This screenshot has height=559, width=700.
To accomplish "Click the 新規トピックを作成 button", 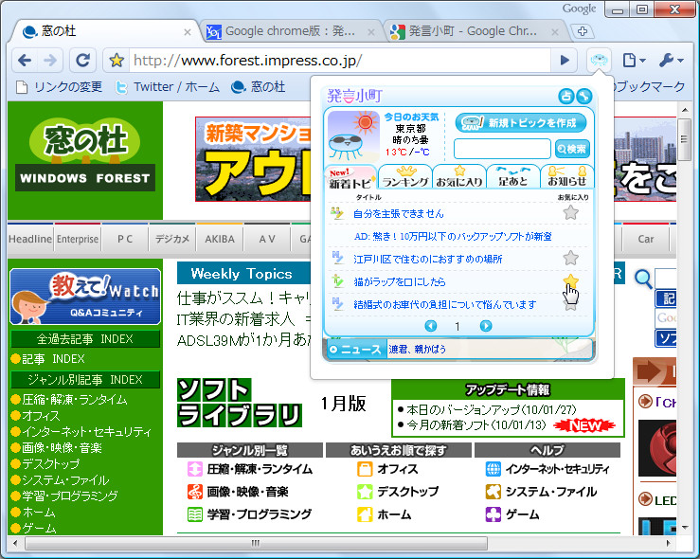I will click(521, 123).
